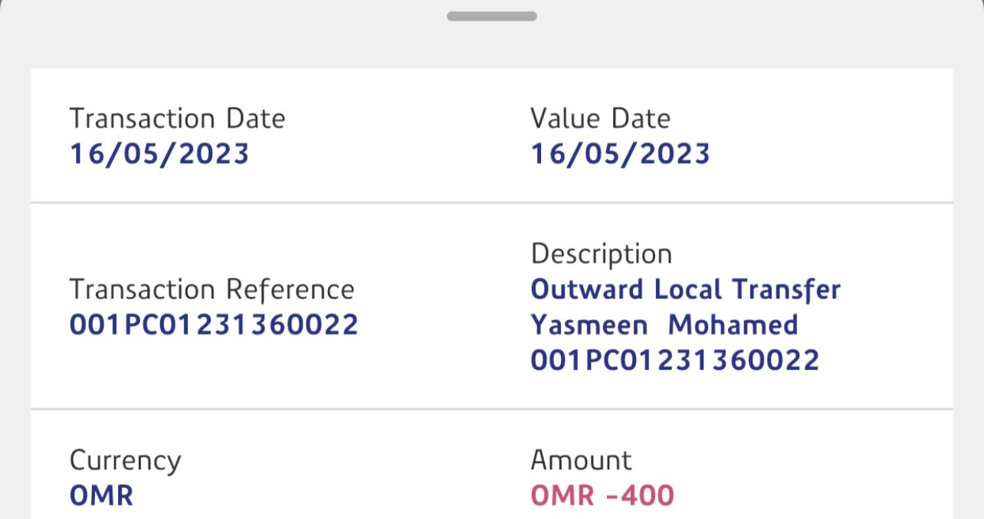Image resolution: width=984 pixels, height=519 pixels.
Task: Click the Transaction Reference label
Action: point(212,289)
